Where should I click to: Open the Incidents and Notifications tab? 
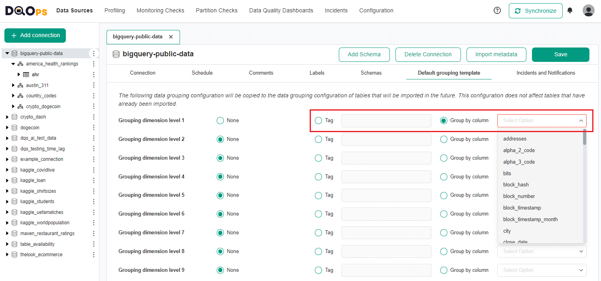pos(546,73)
